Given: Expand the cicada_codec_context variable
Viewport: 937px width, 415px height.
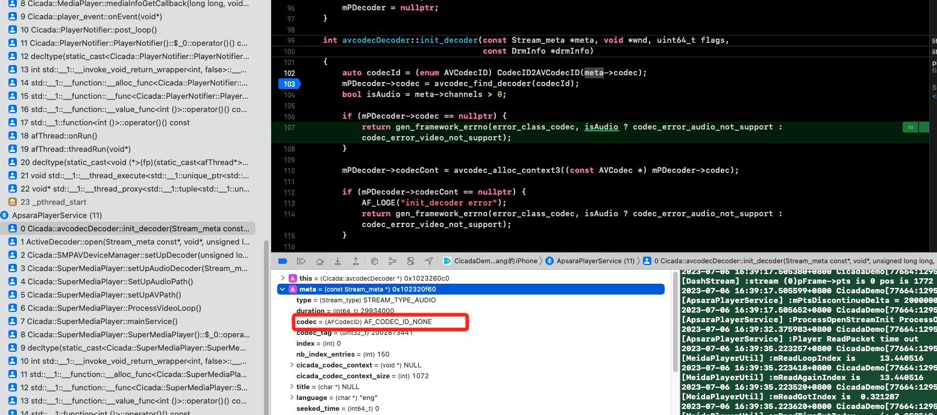Looking at the screenshot, I should [291, 364].
